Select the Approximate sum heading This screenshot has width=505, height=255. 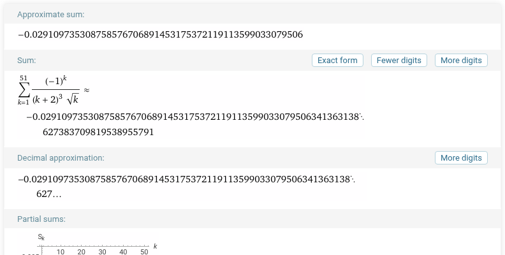50,15
